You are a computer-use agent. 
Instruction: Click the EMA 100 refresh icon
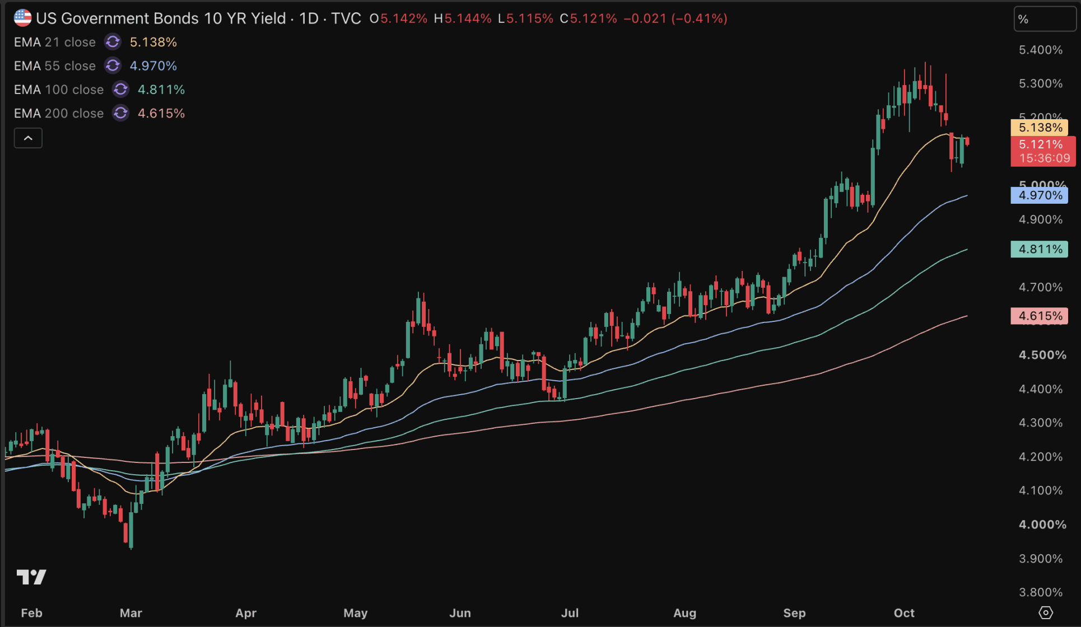[120, 90]
